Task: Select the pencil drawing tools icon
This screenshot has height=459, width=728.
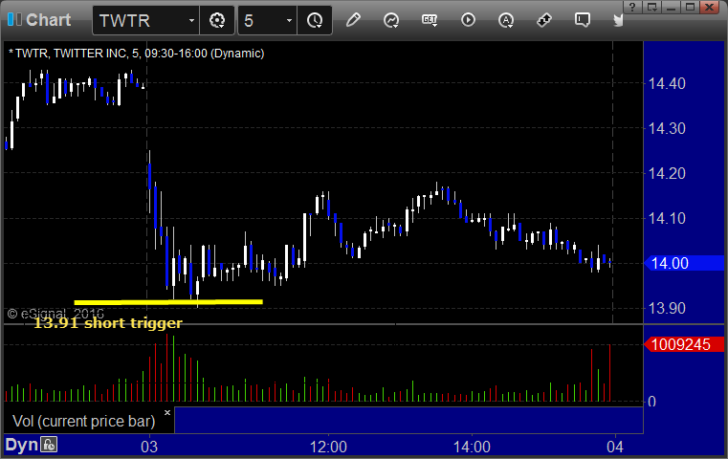Action: [x=353, y=20]
